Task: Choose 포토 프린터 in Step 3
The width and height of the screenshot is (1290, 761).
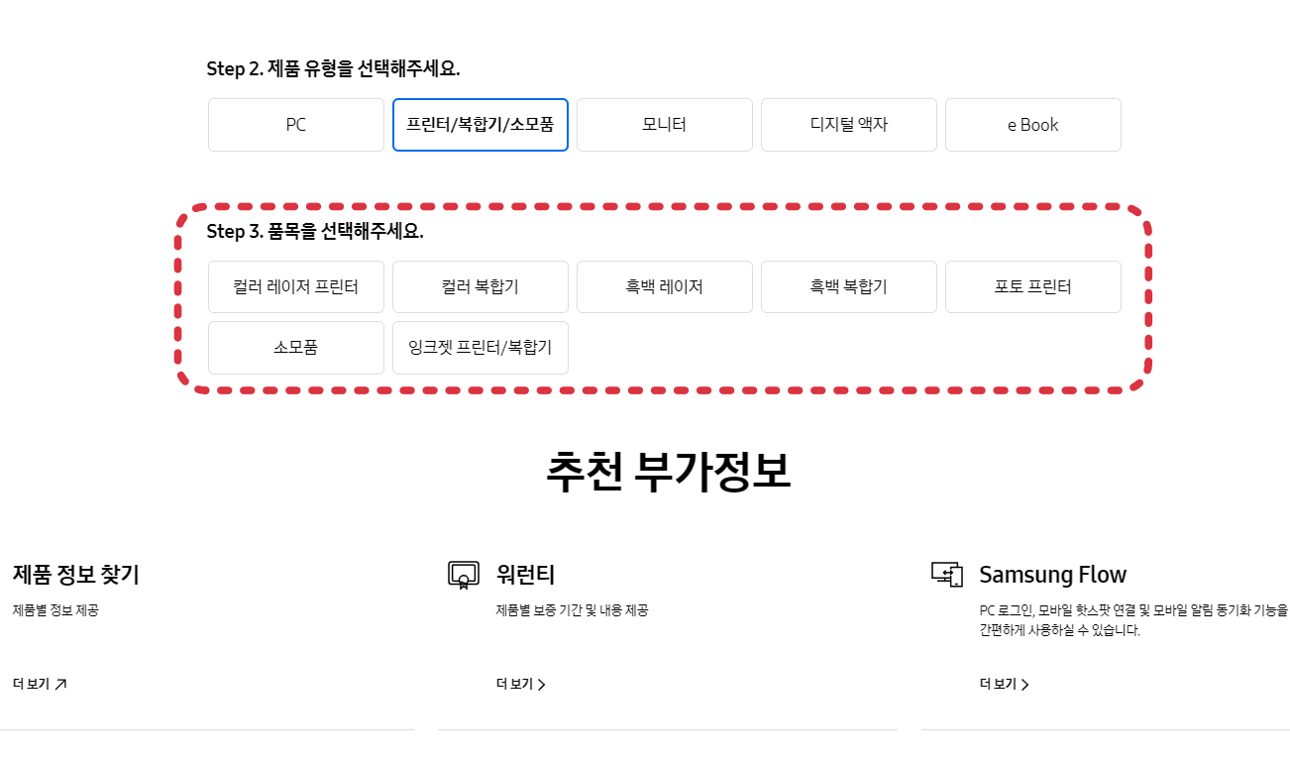Action: [x=1032, y=286]
